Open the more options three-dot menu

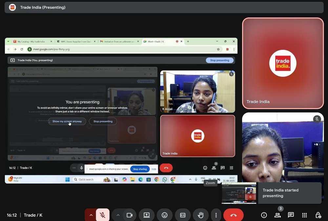coord(216,215)
